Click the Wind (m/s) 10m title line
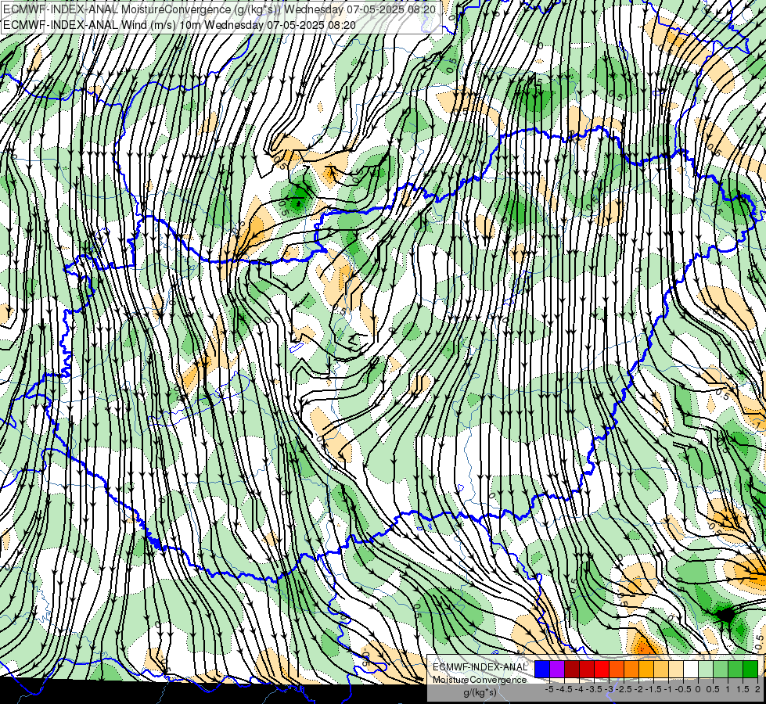Image resolution: width=766 pixels, height=704 pixels. coord(179,25)
